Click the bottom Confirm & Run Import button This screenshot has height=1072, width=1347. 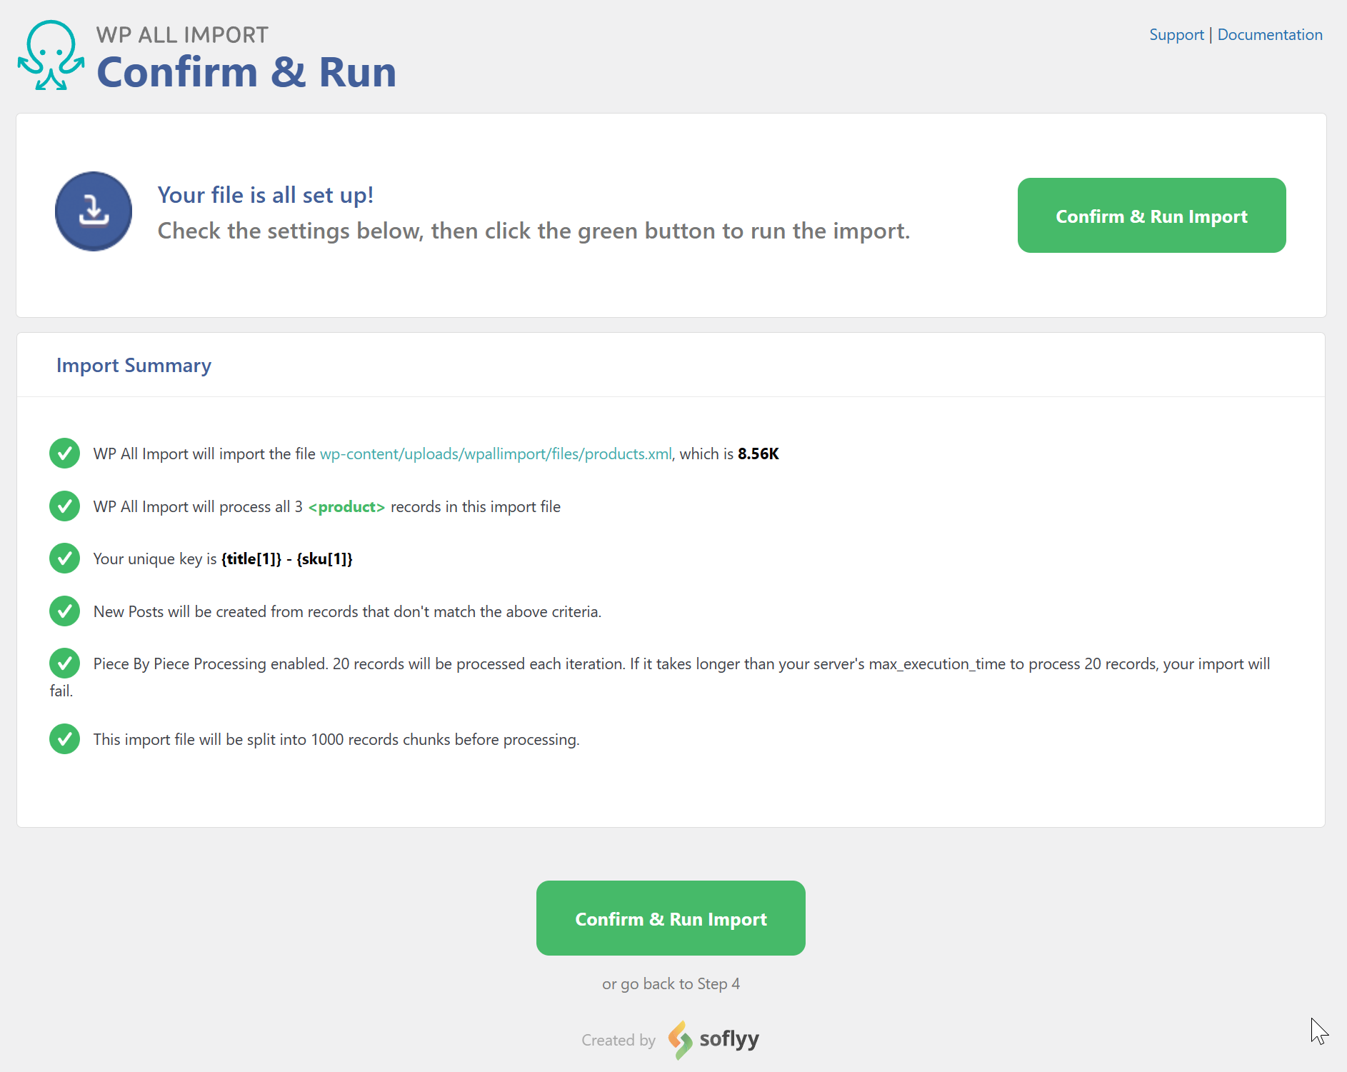click(x=671, y=918)
